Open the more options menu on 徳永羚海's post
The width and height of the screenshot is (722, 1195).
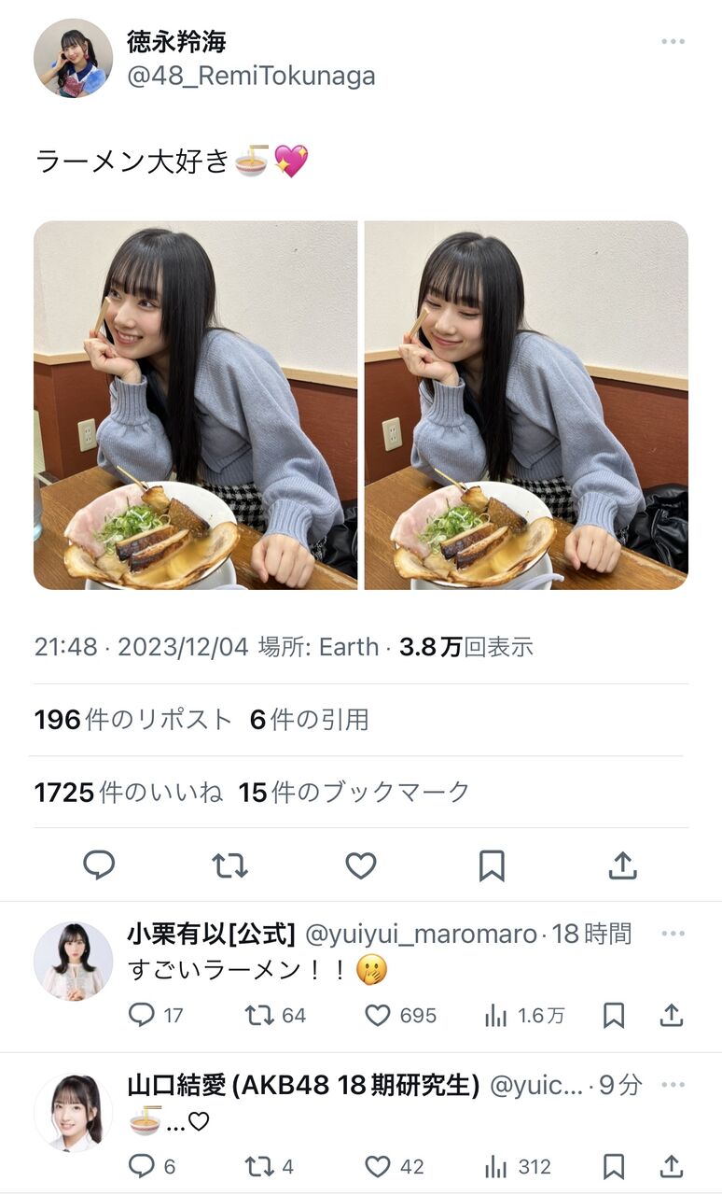coord(673,42)
